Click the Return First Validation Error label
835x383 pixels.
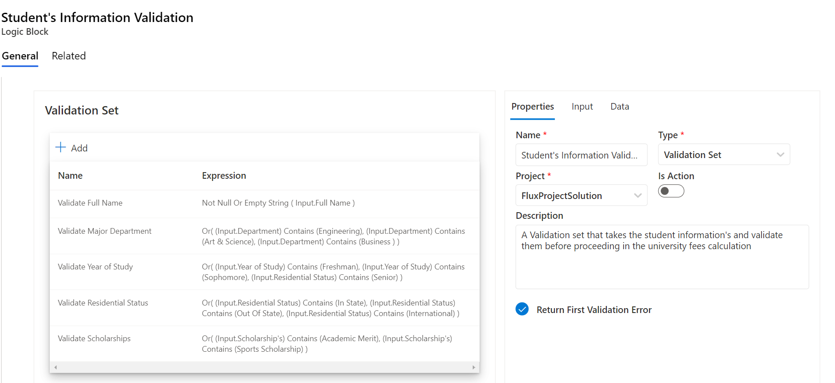point(594,310)
